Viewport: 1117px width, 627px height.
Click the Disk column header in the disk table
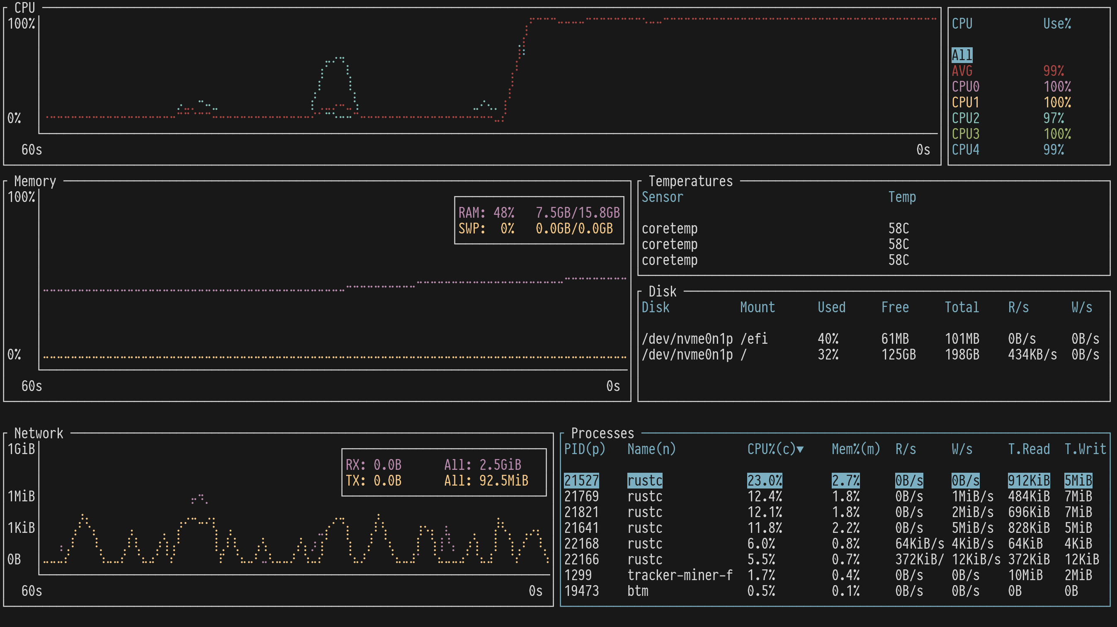(x=655, y=307)
